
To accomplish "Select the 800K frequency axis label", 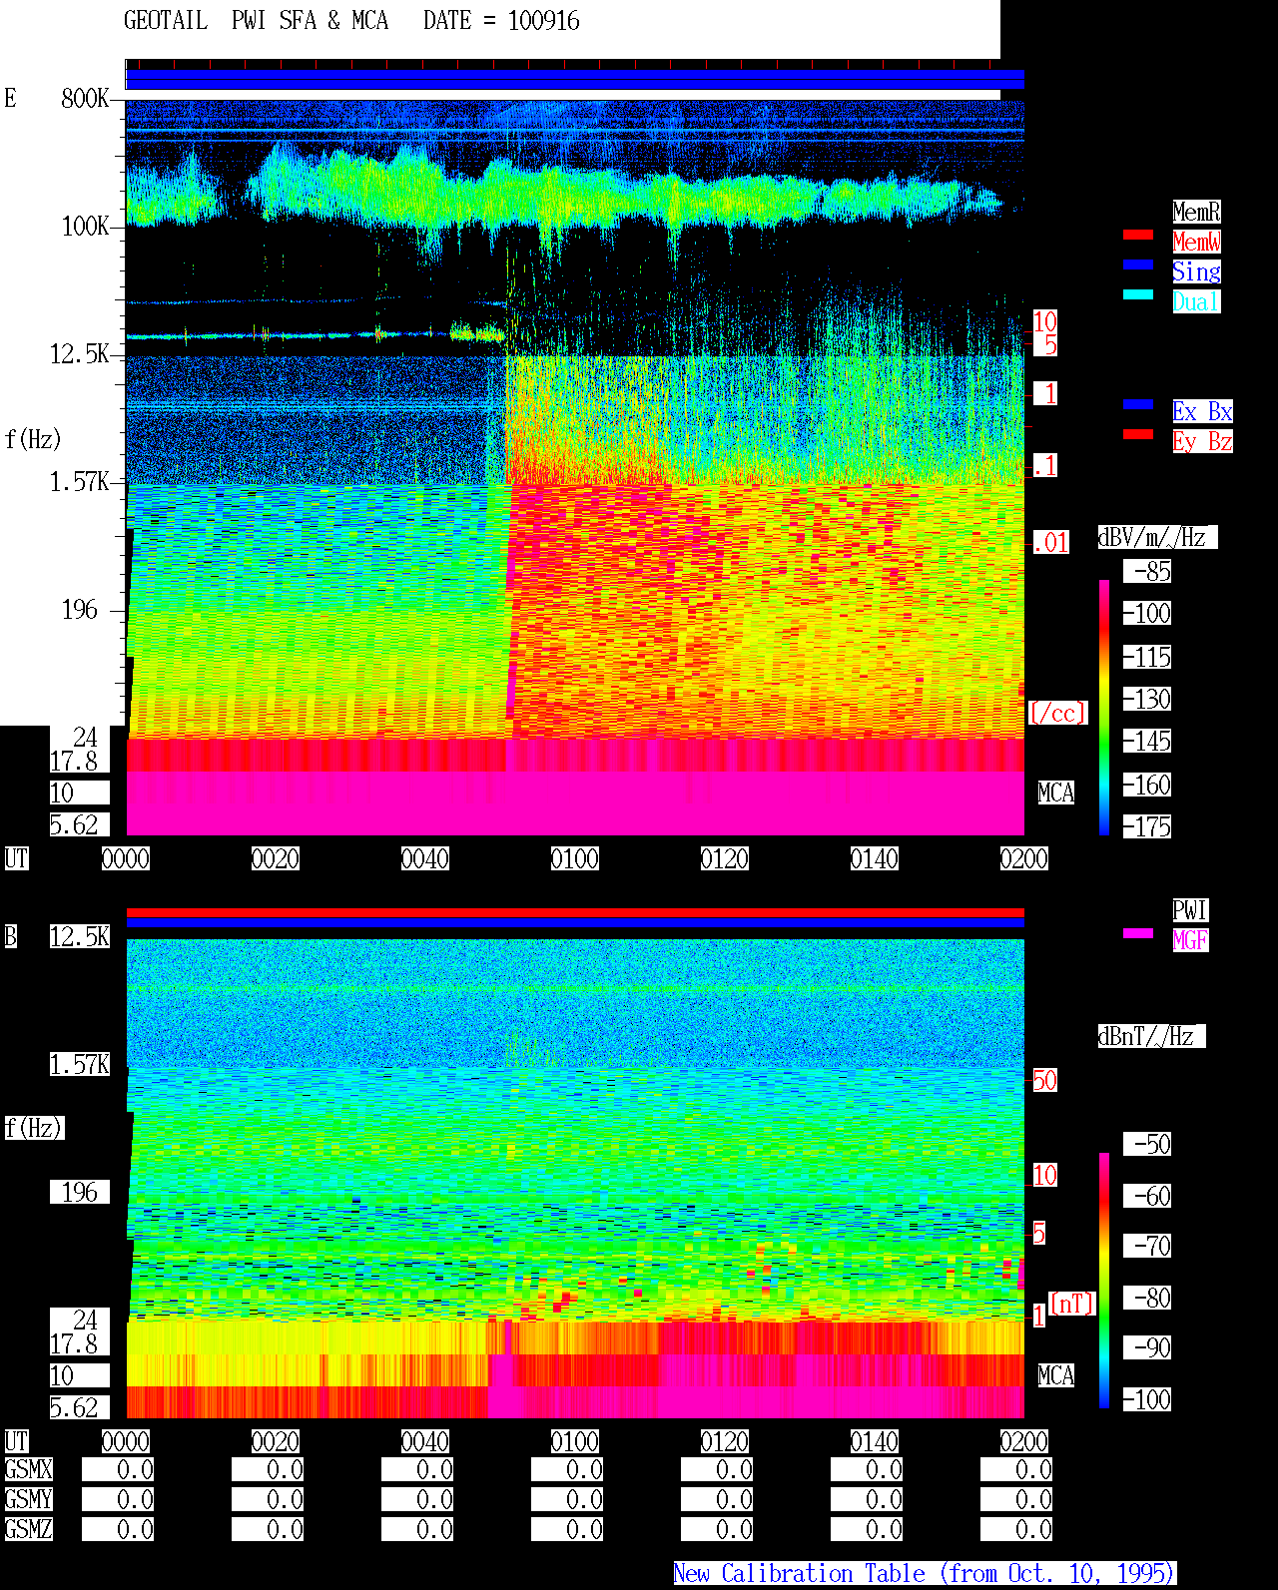I will [85, 98].
